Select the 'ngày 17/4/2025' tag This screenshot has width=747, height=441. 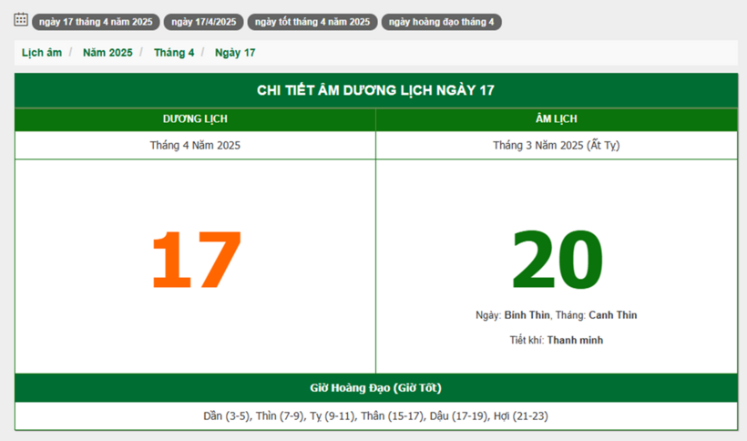203,22
